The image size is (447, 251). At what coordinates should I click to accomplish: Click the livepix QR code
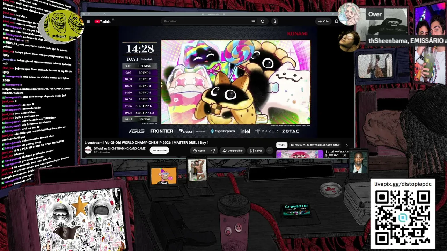pos(403,218)
